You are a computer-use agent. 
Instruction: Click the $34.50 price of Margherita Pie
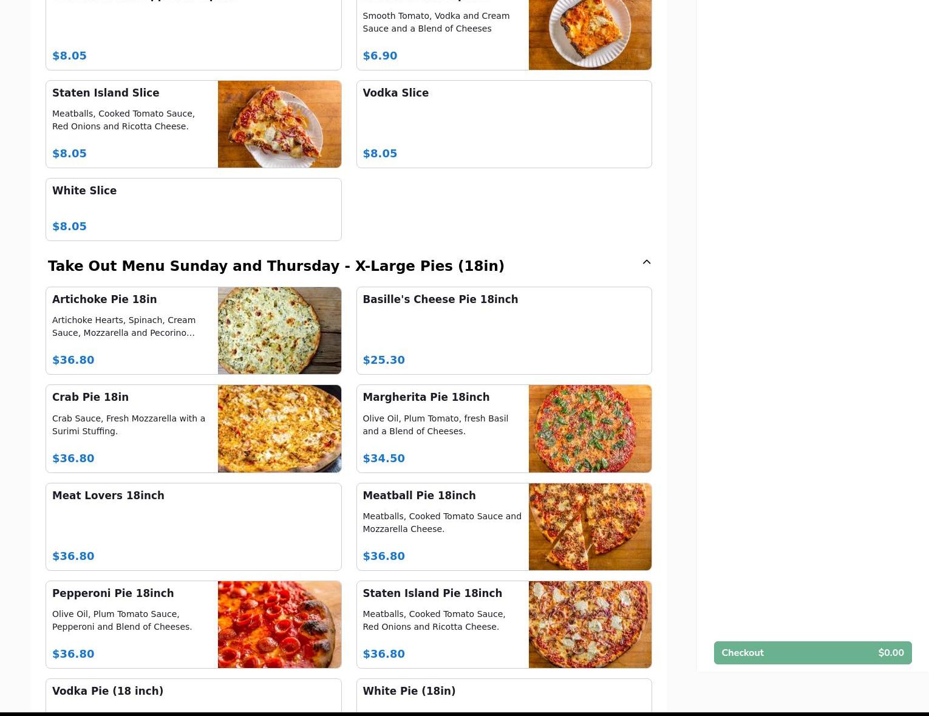383,459
